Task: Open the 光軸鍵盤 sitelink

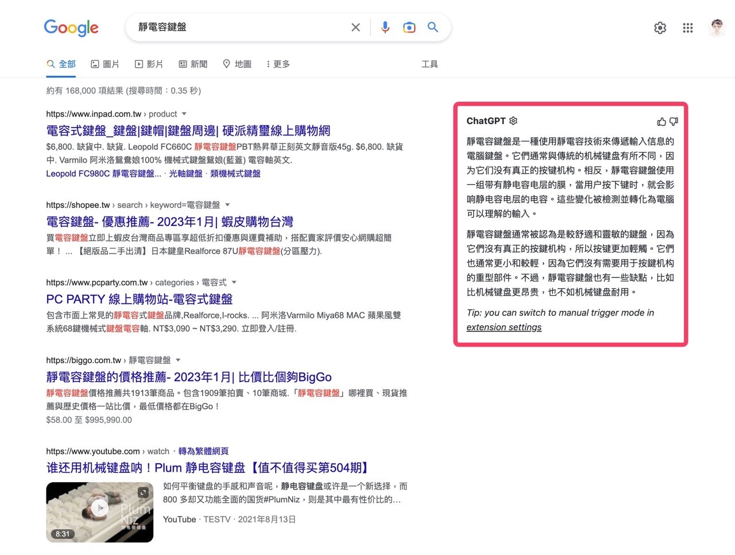Action: (185, 174)
